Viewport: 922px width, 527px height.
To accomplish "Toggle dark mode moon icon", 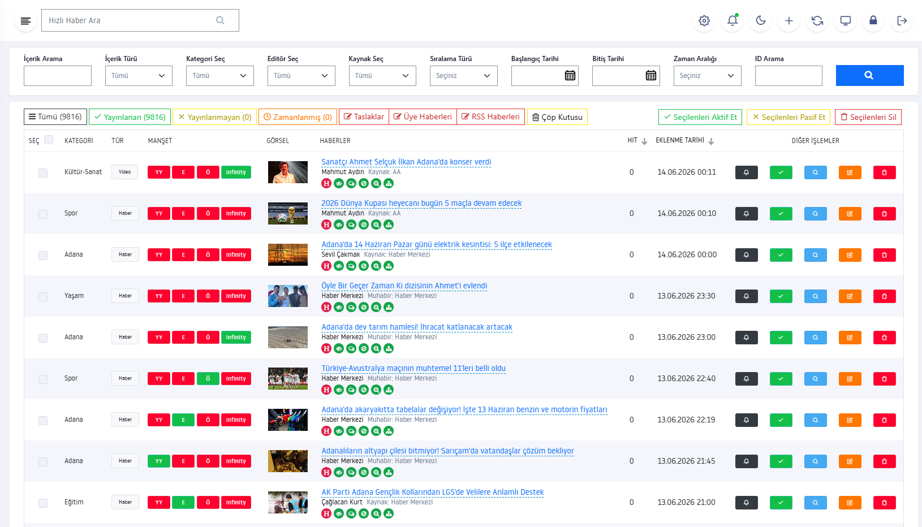I will click(x=761, y=21).
